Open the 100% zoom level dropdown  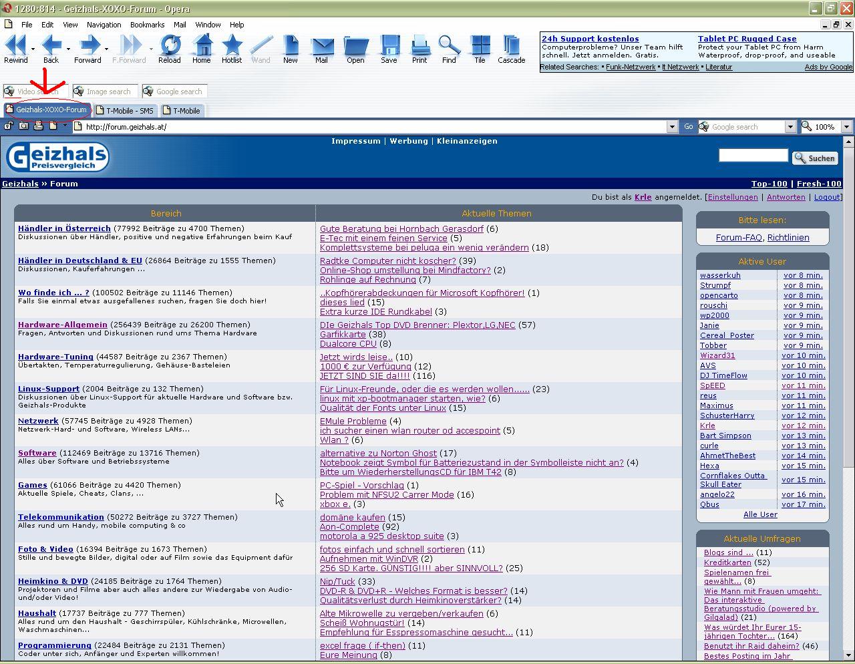pyautogui.click(x=846, y=126)
